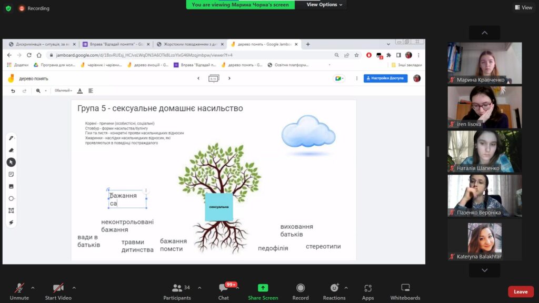Click the Recording status indicator

(x=34, y=8)
